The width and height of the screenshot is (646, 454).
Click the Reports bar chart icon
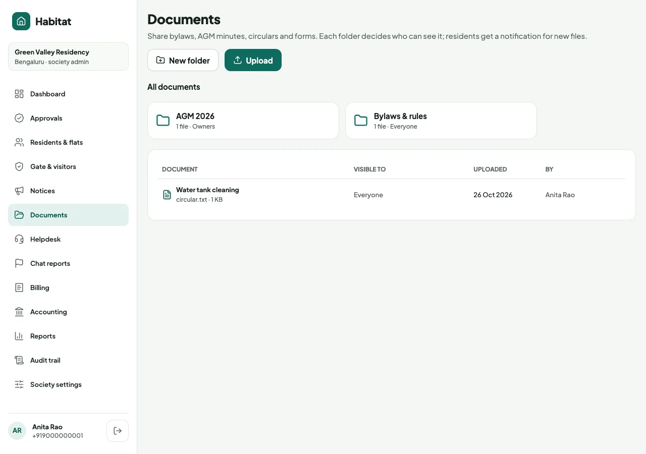tap(19, 336)
